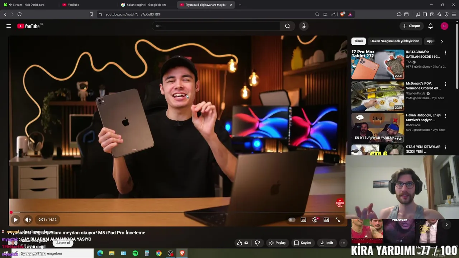This screenshot has width=459, height=258.
Task: Open Calculator from the taskbar
Action: click(x=147, y=253)
